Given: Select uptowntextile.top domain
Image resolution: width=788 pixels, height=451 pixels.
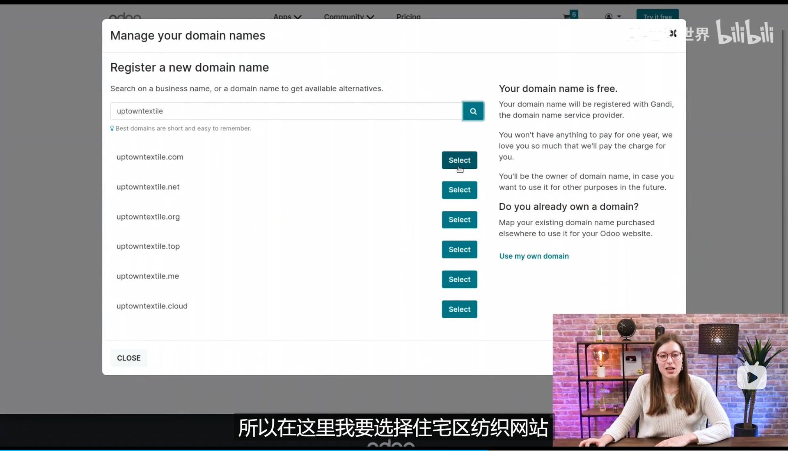Looking at the screenshot, I should (459, 249).
